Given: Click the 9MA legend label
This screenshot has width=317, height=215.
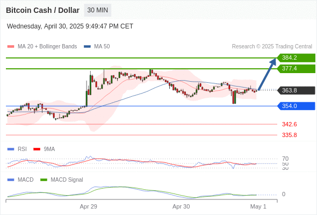Looking at the screenshot, I should pos(49,149).
